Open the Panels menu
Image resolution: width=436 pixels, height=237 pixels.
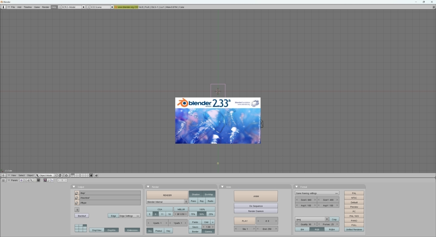pyautogui.click(x=15, y=180)
